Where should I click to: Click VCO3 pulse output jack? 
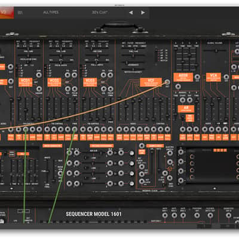111,88
